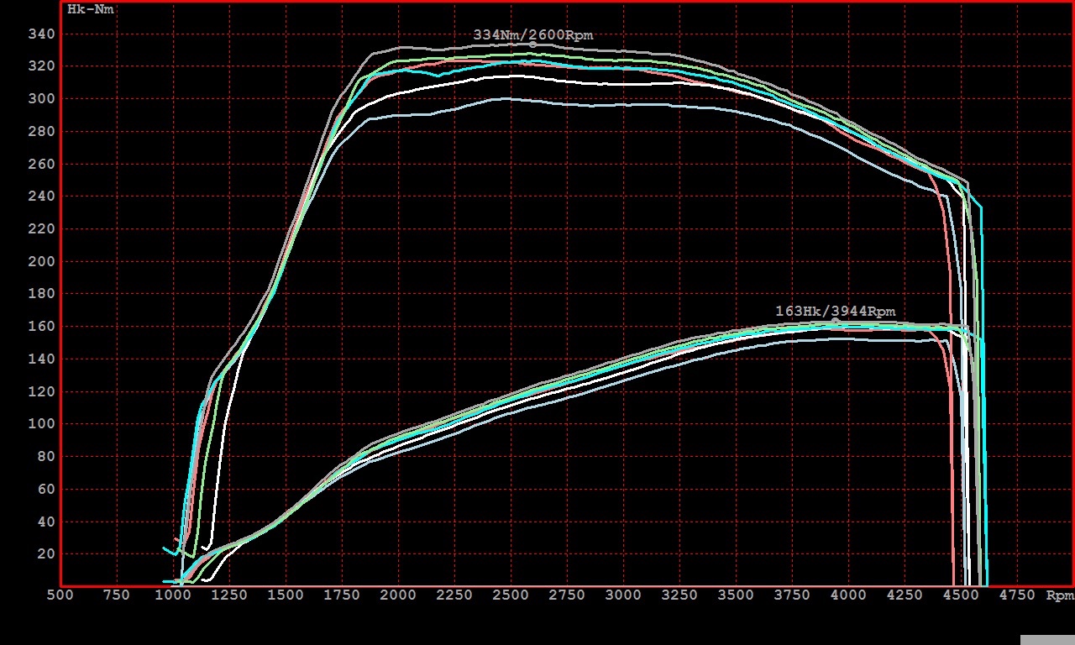Click the peak torque marker at 2600 Rpm

[532, 45]
